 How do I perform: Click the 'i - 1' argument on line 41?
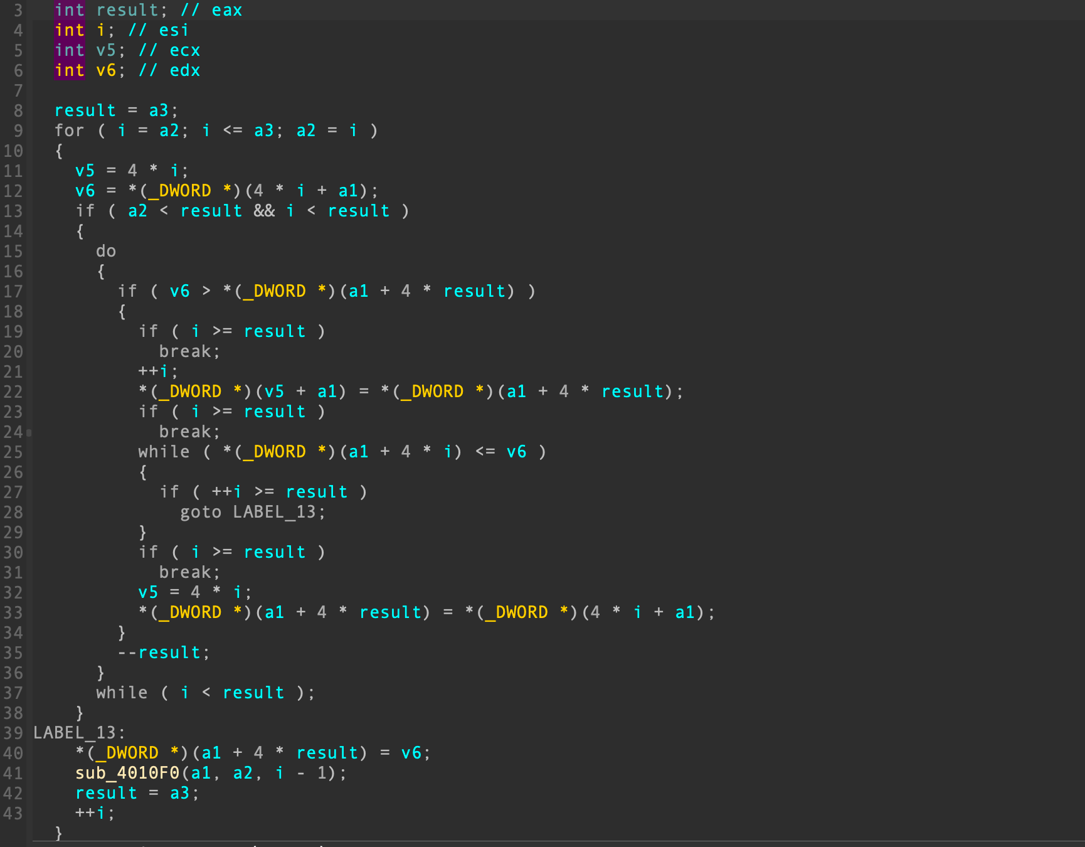coord(301,773)
